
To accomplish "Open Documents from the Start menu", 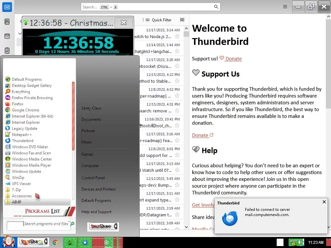I will click(91, 119).
